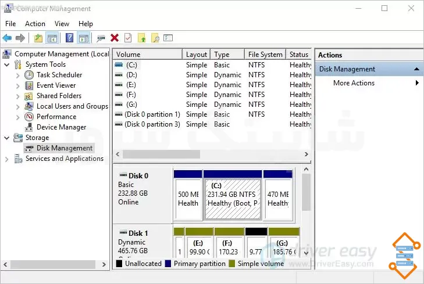This screenshot has height=284, width=424.
Task: Click the Disk 1 drive icon
Action: pos(123,232)
